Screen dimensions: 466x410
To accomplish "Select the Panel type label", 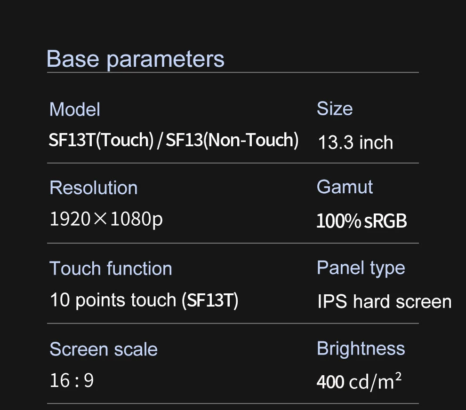I will pos(361,268).
